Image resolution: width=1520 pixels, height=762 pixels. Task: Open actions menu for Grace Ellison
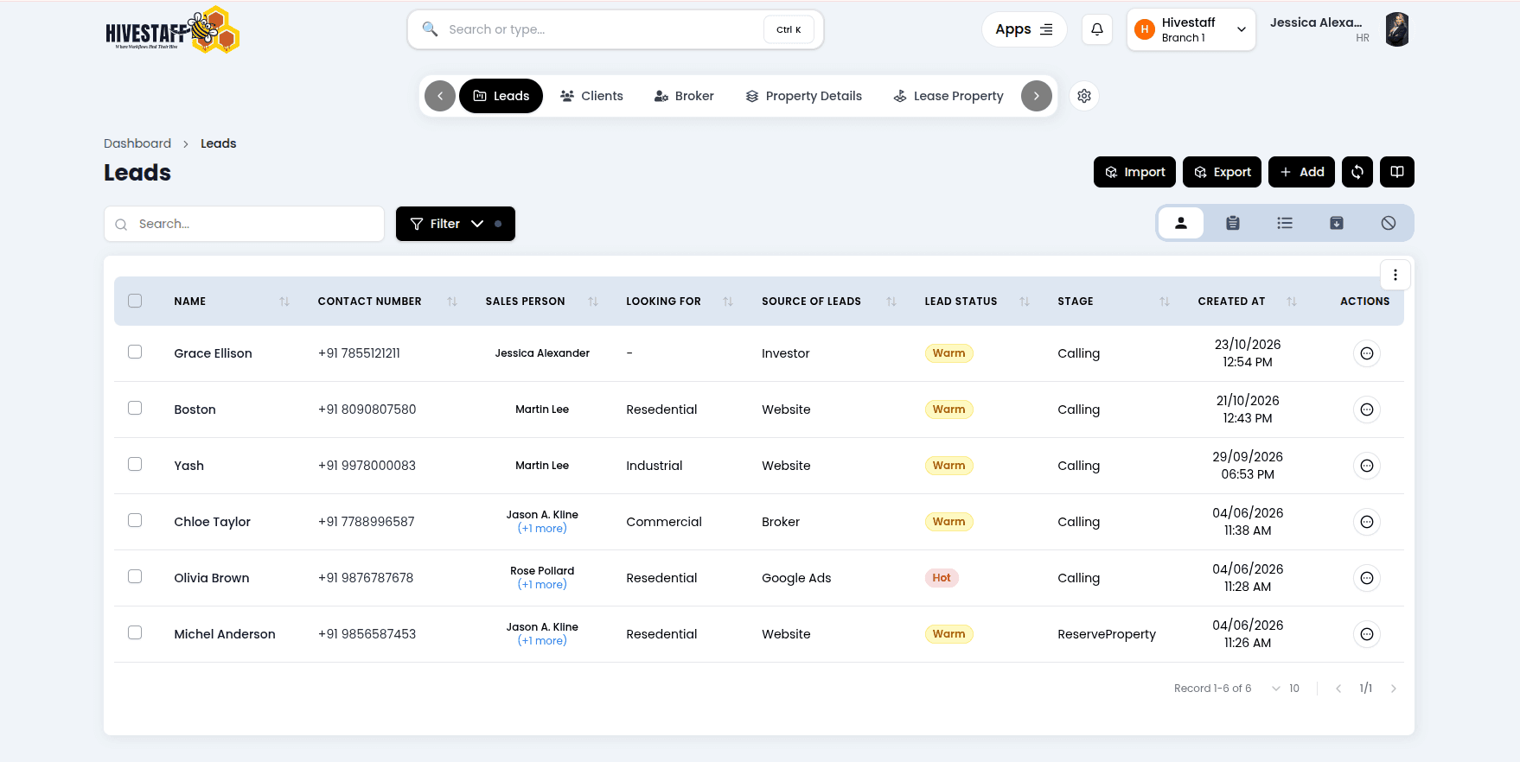pos(1367,353)
